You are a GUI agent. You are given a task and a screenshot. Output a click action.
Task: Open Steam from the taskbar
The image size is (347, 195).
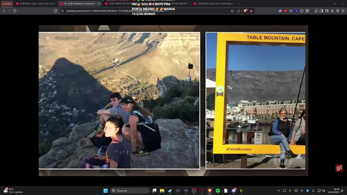point(170,191)
